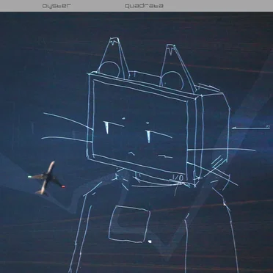Click the lower left whisker line

click(x=67, y=139)
